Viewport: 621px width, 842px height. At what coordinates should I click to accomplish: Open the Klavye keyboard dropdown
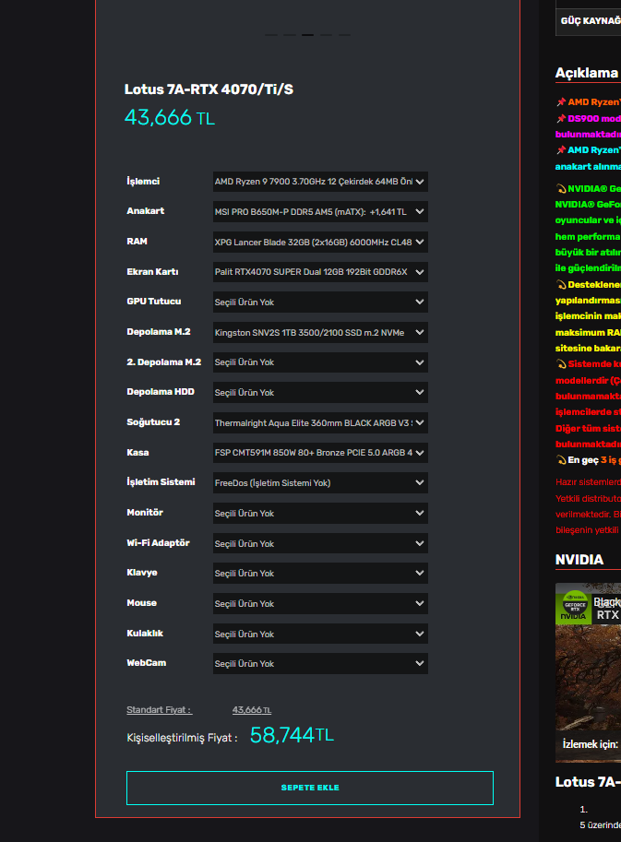click(x=320, y=573)
